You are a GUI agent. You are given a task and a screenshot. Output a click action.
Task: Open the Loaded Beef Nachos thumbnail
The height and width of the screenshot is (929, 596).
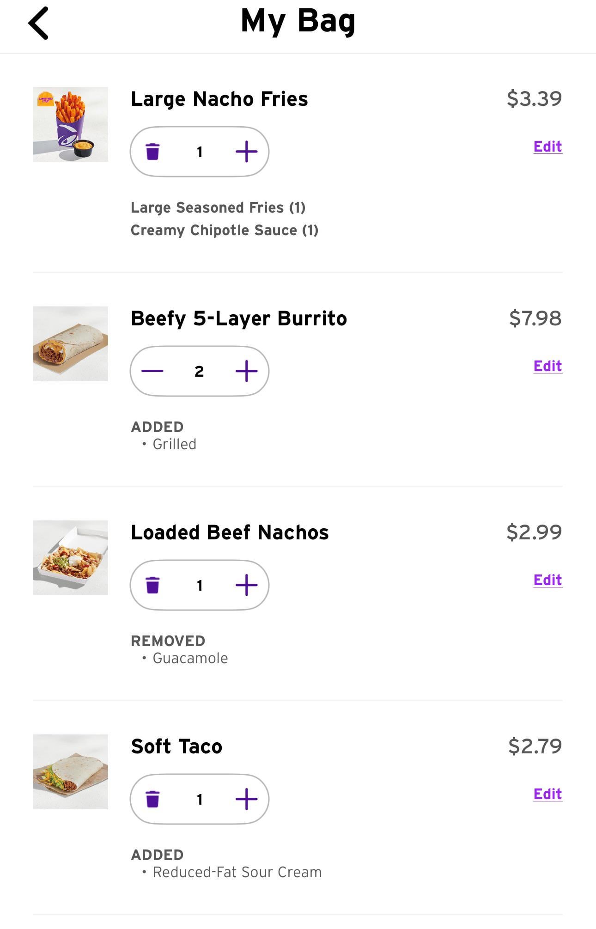71,558
